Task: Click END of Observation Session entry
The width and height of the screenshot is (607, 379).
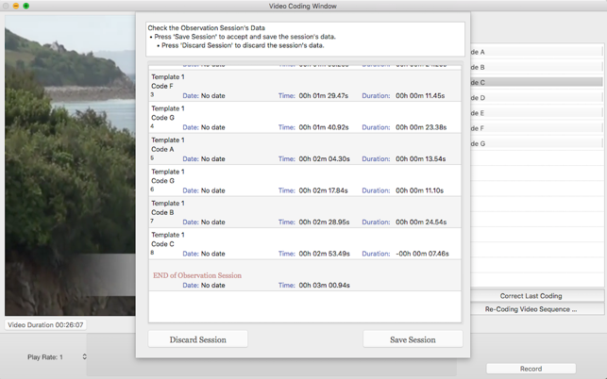Action: 305,275
